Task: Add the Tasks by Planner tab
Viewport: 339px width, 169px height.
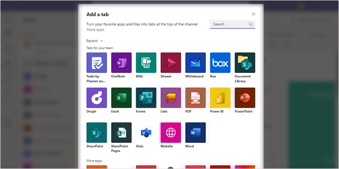Action: coord(97,63)
